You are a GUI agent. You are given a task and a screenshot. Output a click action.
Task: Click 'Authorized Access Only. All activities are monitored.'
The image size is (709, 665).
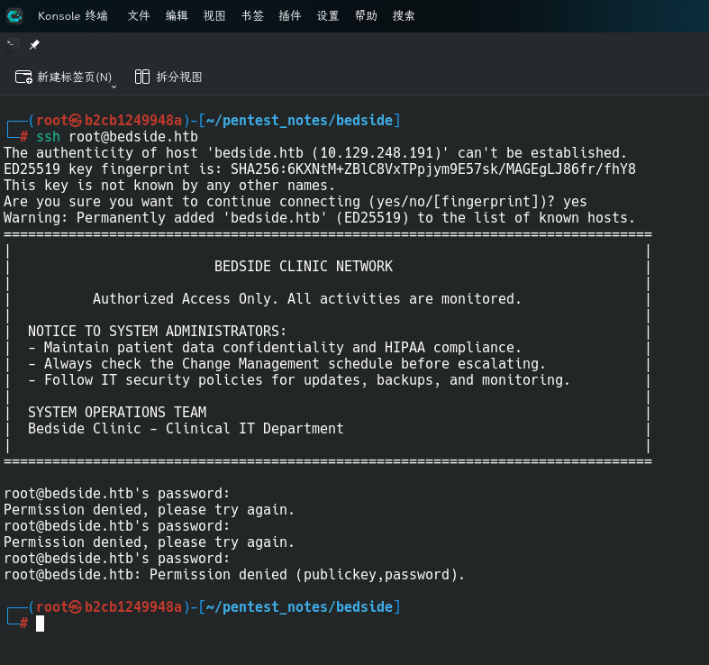click(307, 299)
